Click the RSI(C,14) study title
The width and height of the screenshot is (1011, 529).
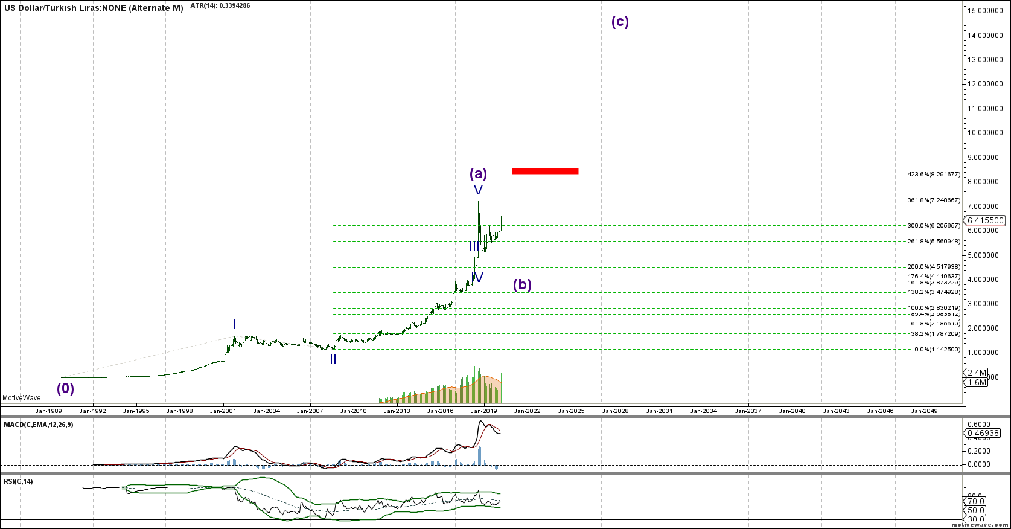click(x=19, y=481)
